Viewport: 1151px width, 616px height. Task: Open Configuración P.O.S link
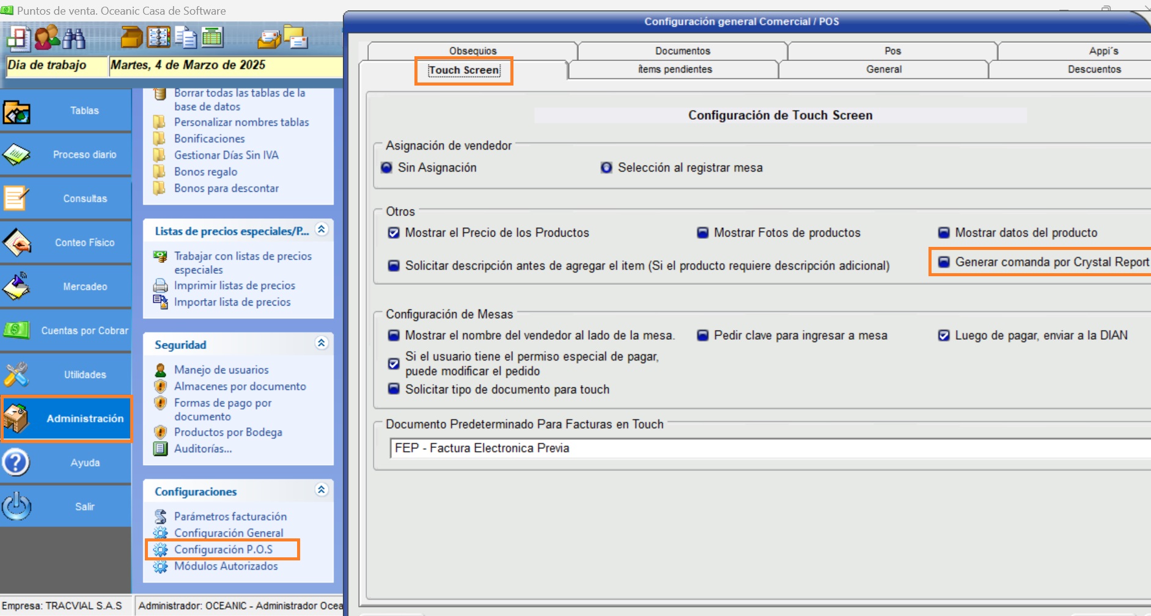[223, 549]
